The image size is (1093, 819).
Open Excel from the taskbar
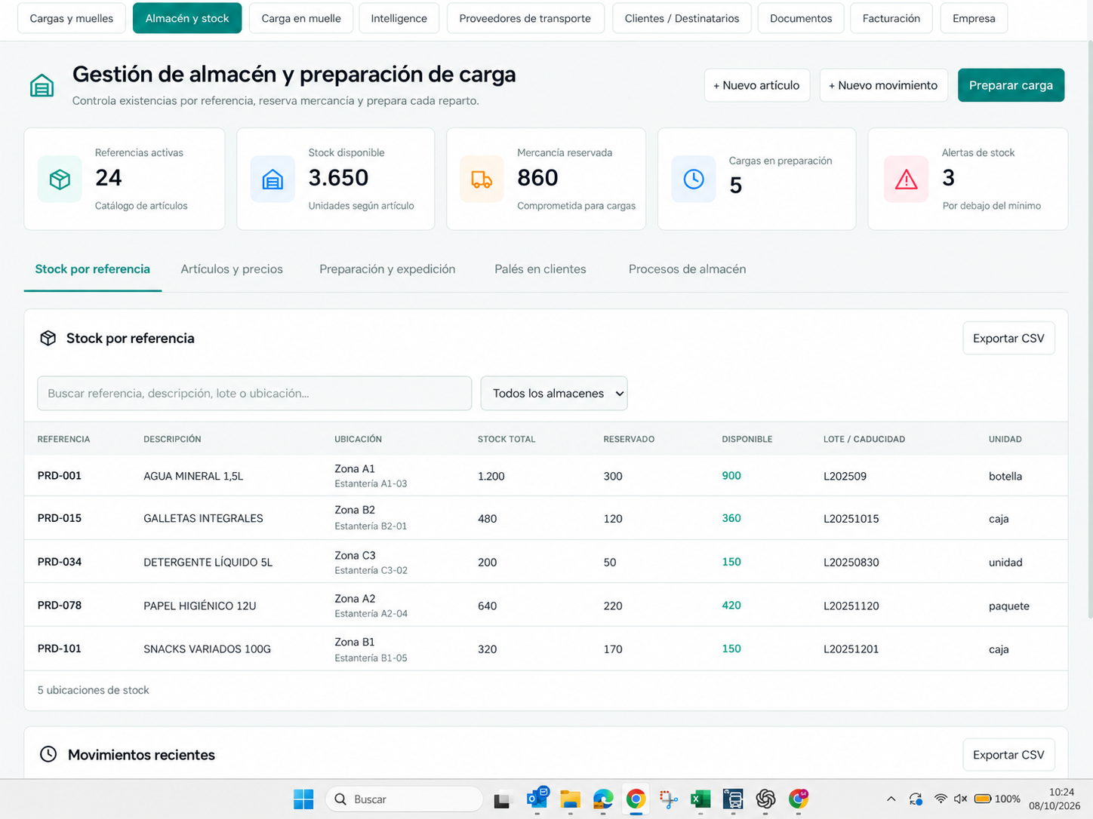[x=700, y=799]
